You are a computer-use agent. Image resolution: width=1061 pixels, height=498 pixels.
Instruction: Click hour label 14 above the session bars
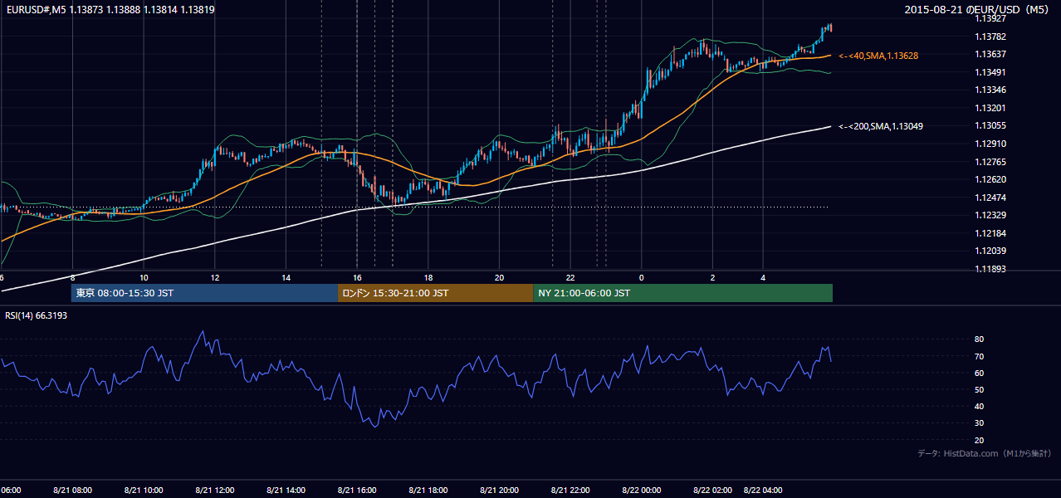286,277
